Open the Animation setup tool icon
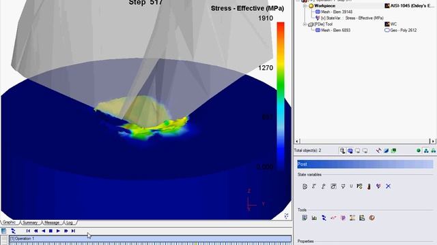Viewport: 437px width, 245px height. (371, 218)
